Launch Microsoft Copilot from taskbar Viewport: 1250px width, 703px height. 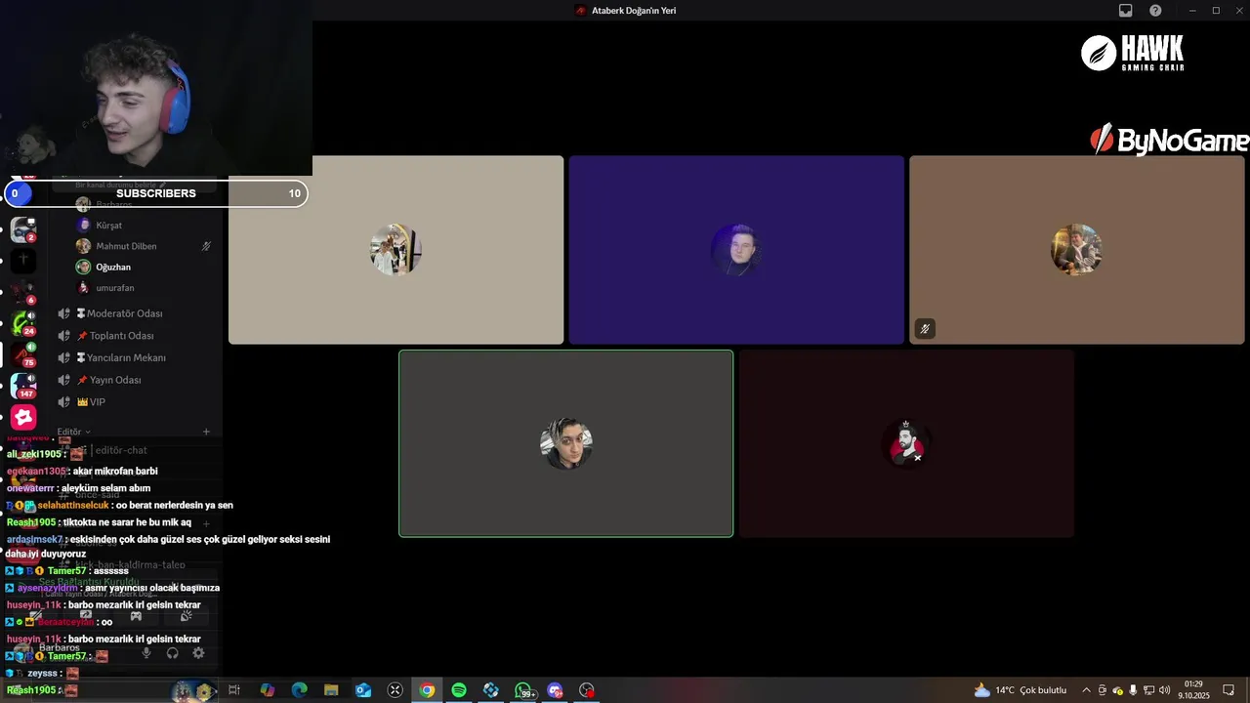(268, 690)
